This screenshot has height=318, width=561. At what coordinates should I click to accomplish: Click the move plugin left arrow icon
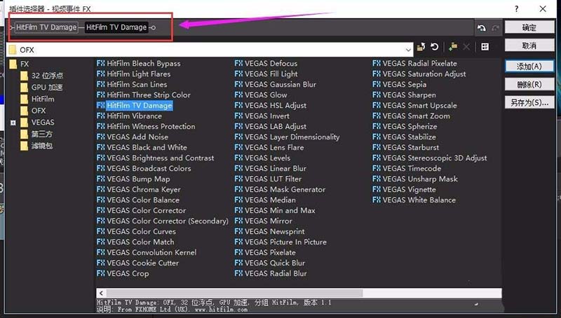pyautogui.click(x=481, y=28)
